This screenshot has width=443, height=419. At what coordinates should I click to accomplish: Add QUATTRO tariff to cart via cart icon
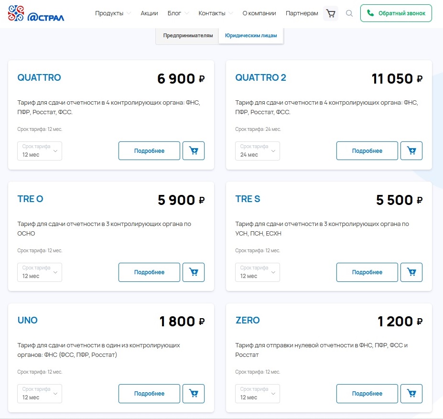pos(193,150)
